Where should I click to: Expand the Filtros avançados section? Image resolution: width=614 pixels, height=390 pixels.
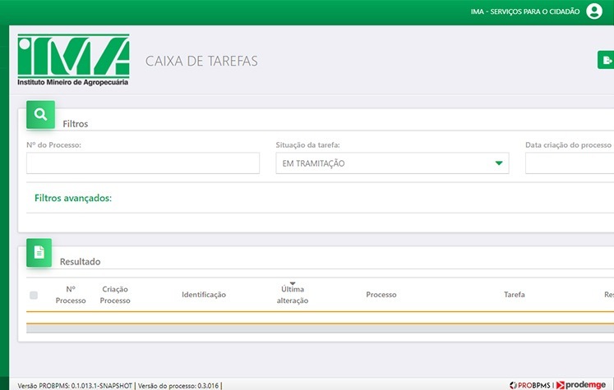(x=73, y=198)
